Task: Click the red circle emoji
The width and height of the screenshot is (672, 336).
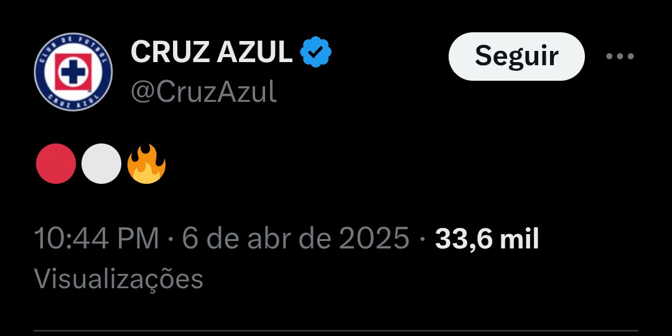Action: point(56,163)
